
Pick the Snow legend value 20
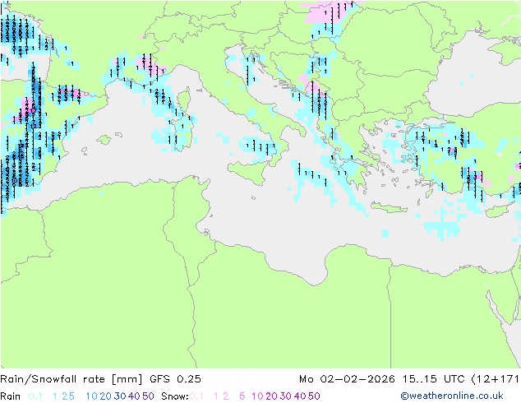[x=271, y=396]
